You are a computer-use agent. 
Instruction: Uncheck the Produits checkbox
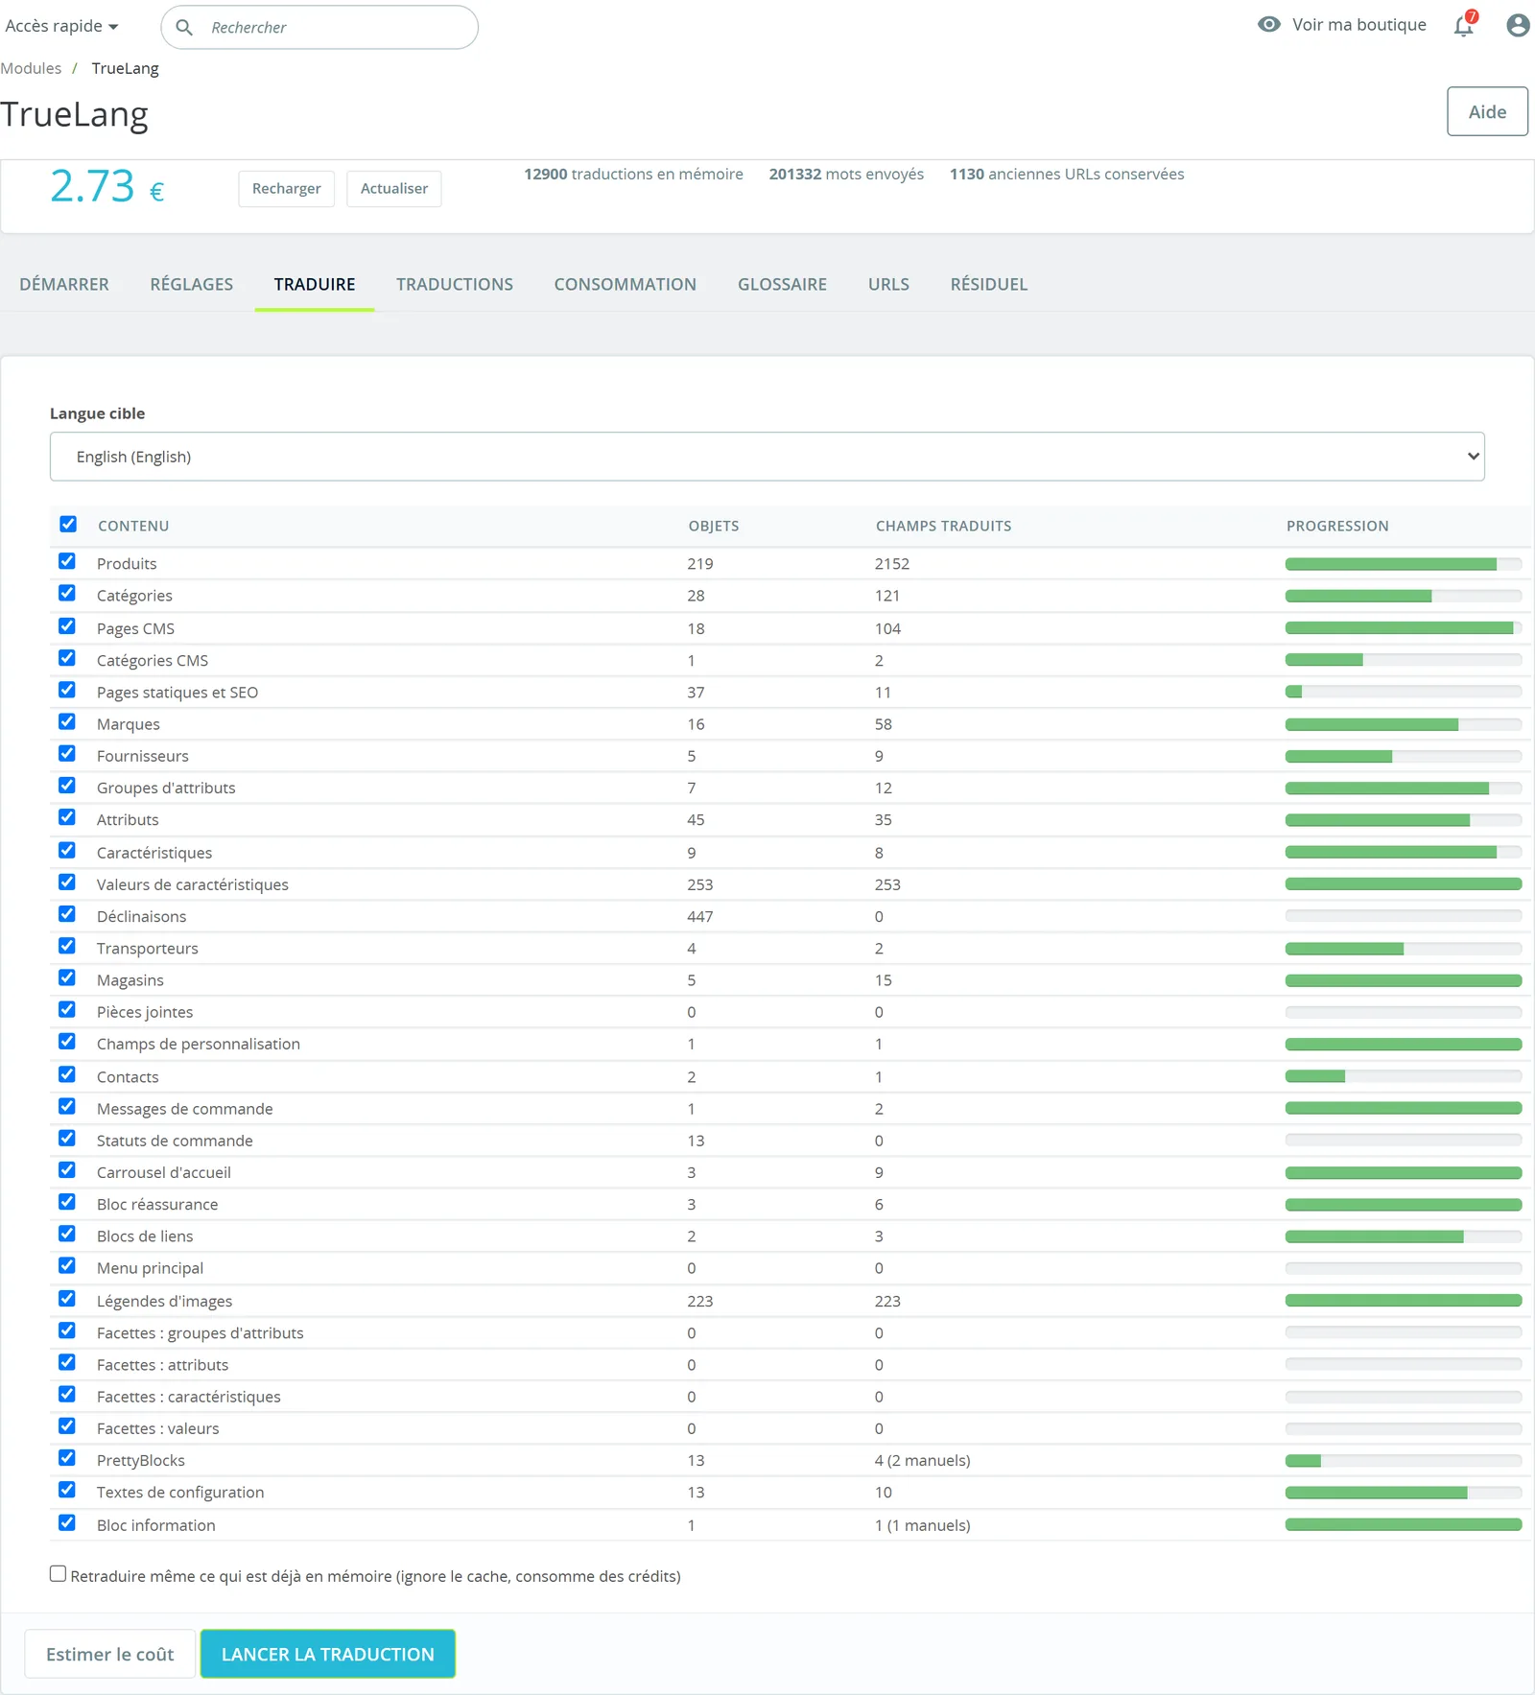tap(67, 561)
